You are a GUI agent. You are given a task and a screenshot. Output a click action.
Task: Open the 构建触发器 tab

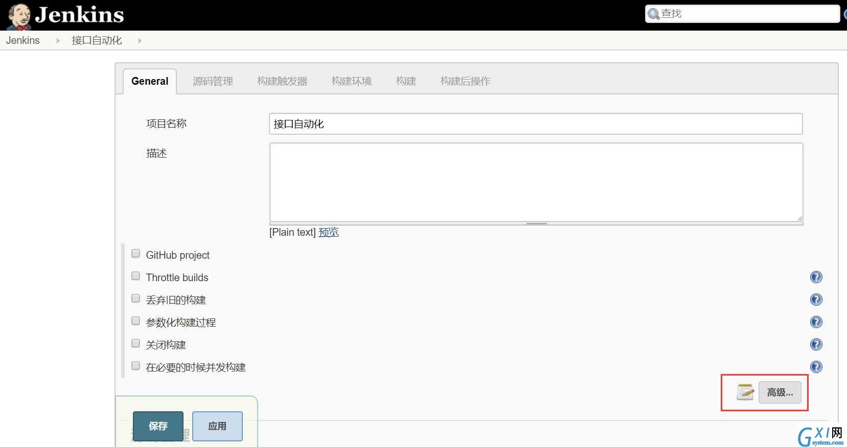pyautogui.click(x=282, y=81)
